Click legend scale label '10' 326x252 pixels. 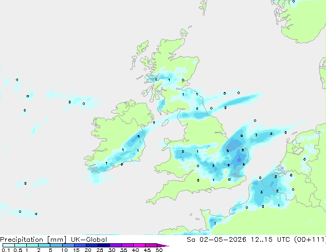[64, 250]
